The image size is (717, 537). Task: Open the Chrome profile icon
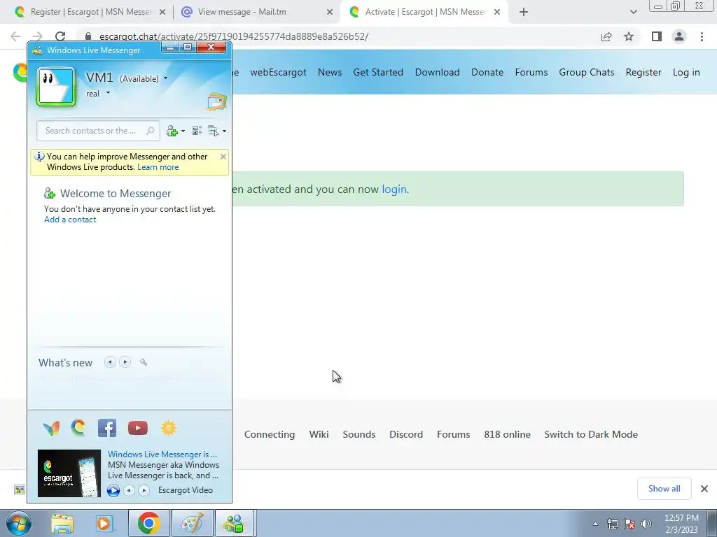tap(679, 36)
